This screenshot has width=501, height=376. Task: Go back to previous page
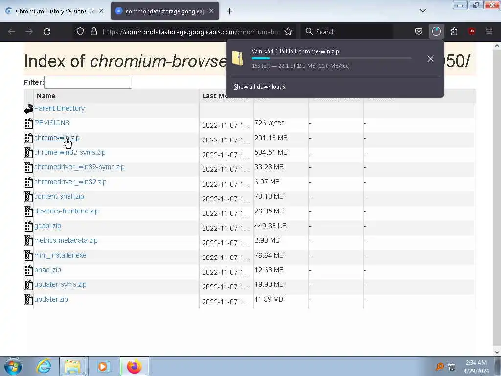pos(12,32)
